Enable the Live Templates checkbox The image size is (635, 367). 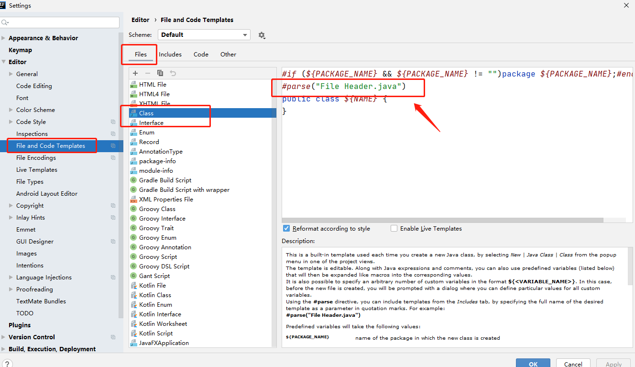click(x=394, y=228)
